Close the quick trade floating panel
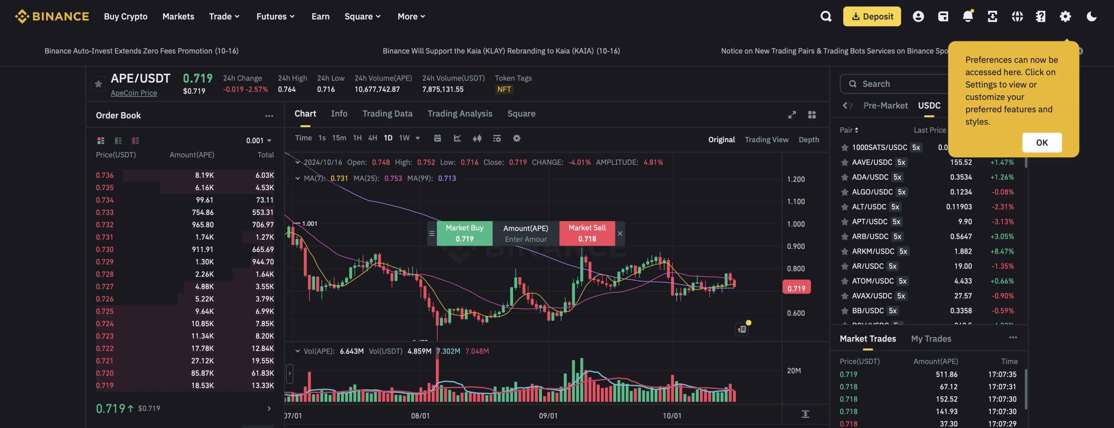Viewport: 1114px width, 428px height. click(x=620, y=234)
